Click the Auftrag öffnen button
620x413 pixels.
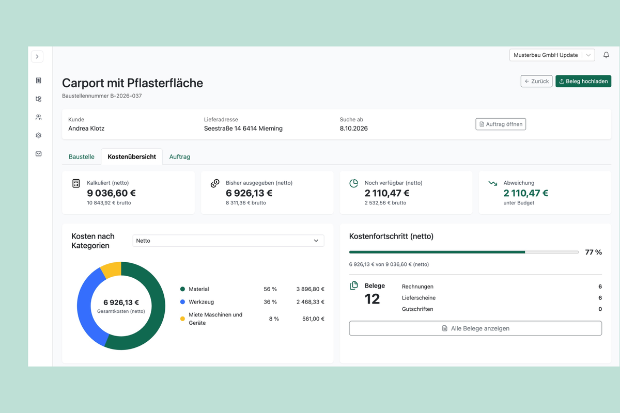501,124
